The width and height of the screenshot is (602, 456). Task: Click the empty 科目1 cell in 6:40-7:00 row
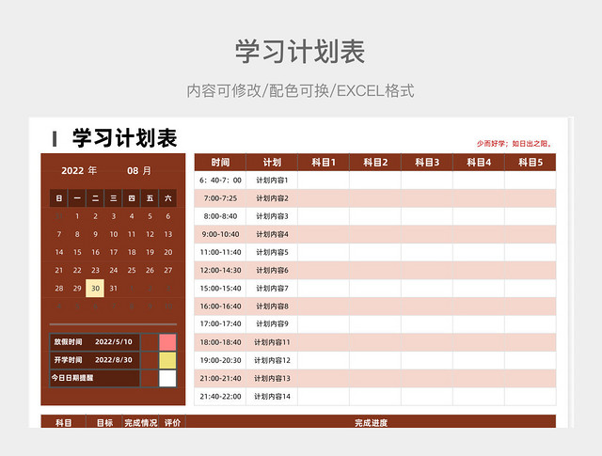tap(324, 181)
